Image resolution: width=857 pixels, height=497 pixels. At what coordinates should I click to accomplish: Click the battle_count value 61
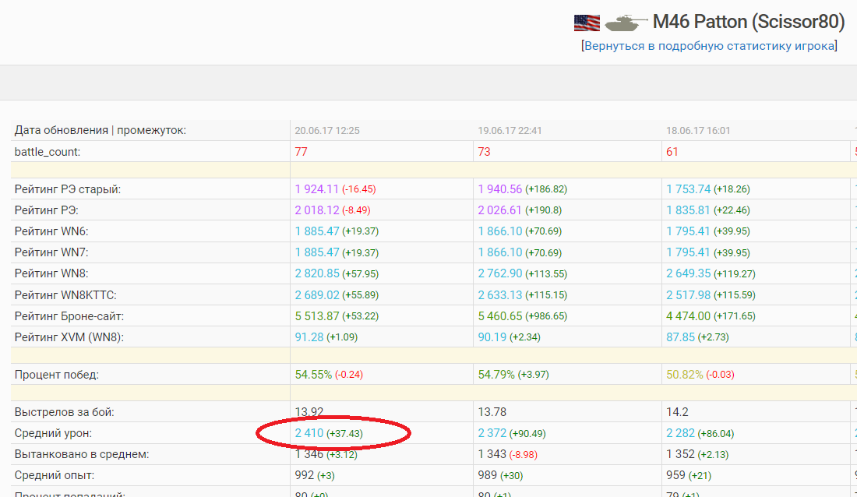[x=672, y=152]
